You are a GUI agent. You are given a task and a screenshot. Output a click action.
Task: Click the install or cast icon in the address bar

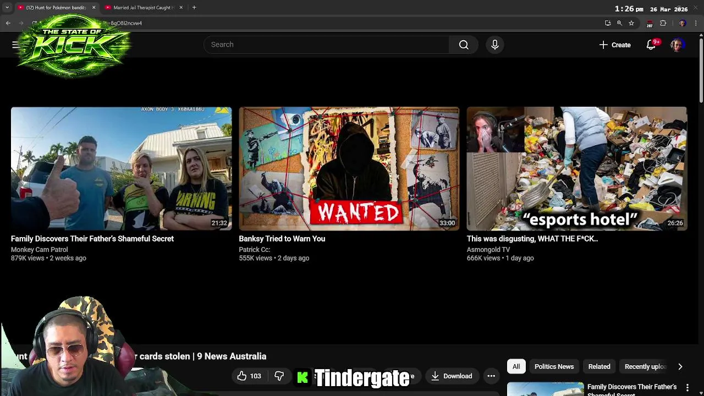tap(608, 23)
